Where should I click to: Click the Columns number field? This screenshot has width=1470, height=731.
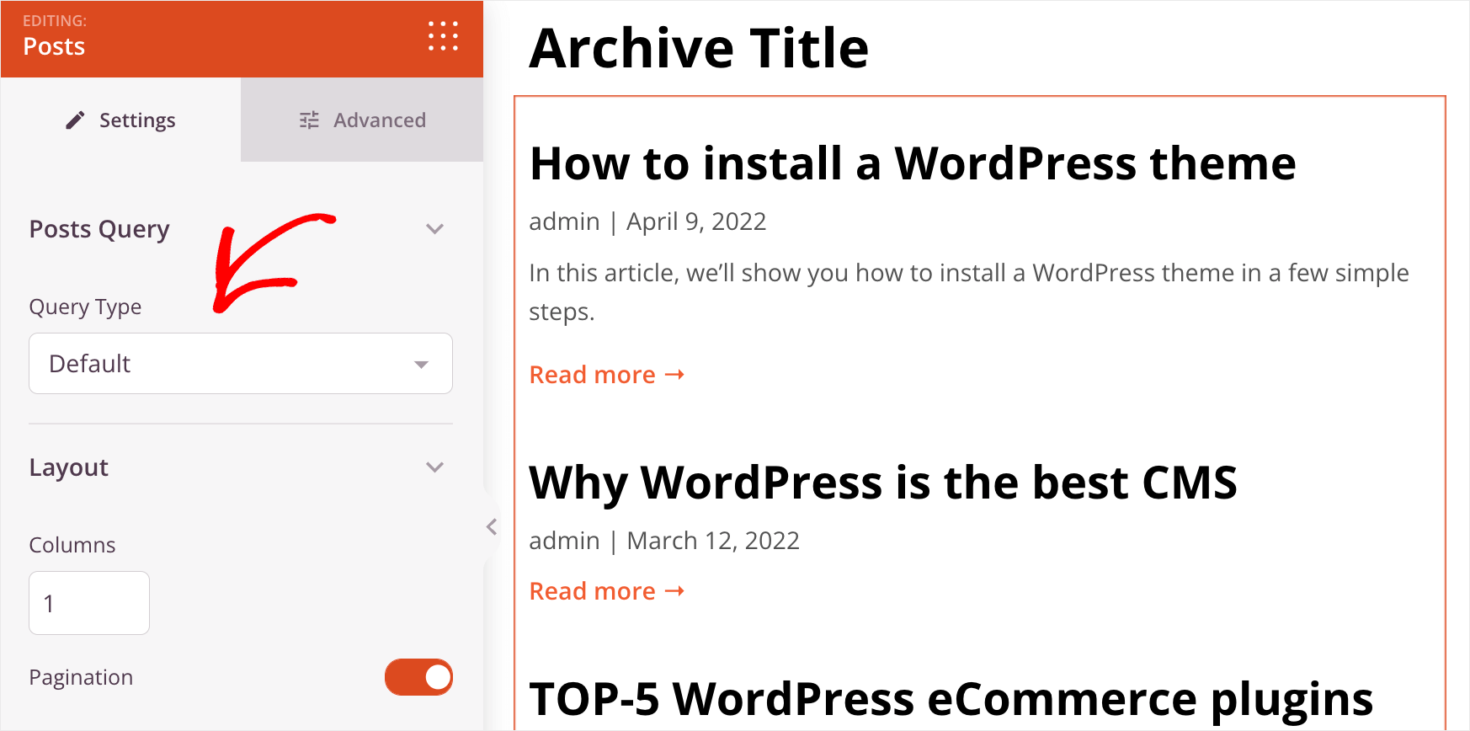point(89,603)
